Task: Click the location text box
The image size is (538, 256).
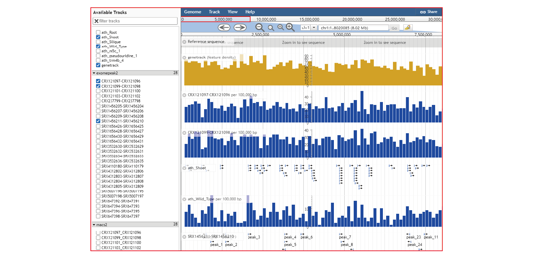Action: pyautogui.click(x=353, y=28)
